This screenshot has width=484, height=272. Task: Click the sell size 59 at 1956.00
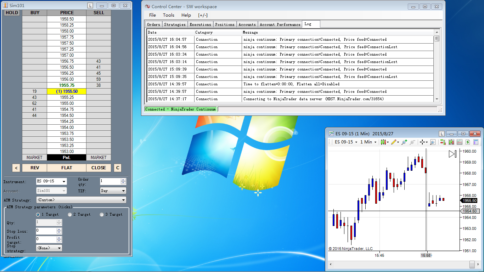[x=99, y=79]
